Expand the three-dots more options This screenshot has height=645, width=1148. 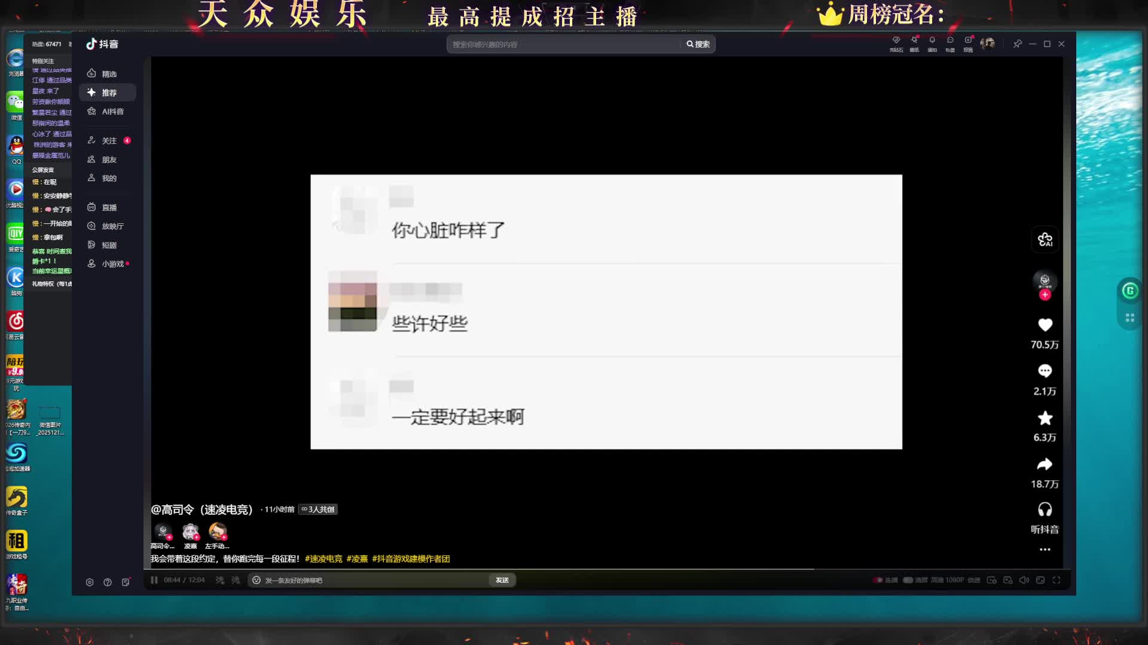(1045, 549)
